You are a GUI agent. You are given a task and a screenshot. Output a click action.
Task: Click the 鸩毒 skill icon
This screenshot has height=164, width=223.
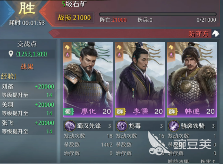[x=122, y=126]
